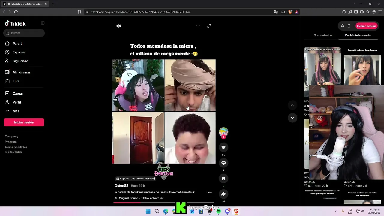Screen dimensions: 384x216
Task: Expand the Program footer section
Action: (x=10, y=142)
